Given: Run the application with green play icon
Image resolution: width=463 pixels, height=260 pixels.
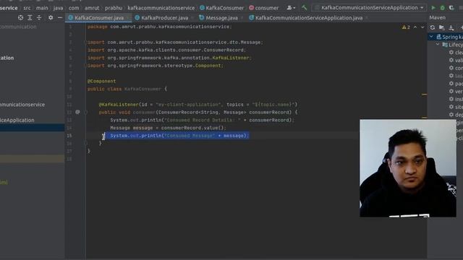Looking at the screenshot, I should (433, 8).
